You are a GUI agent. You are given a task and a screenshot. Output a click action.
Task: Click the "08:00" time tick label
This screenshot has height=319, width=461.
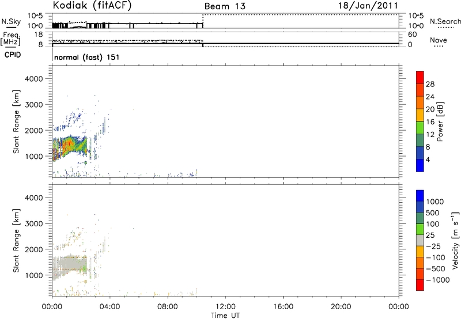click(x=168, y=307)
